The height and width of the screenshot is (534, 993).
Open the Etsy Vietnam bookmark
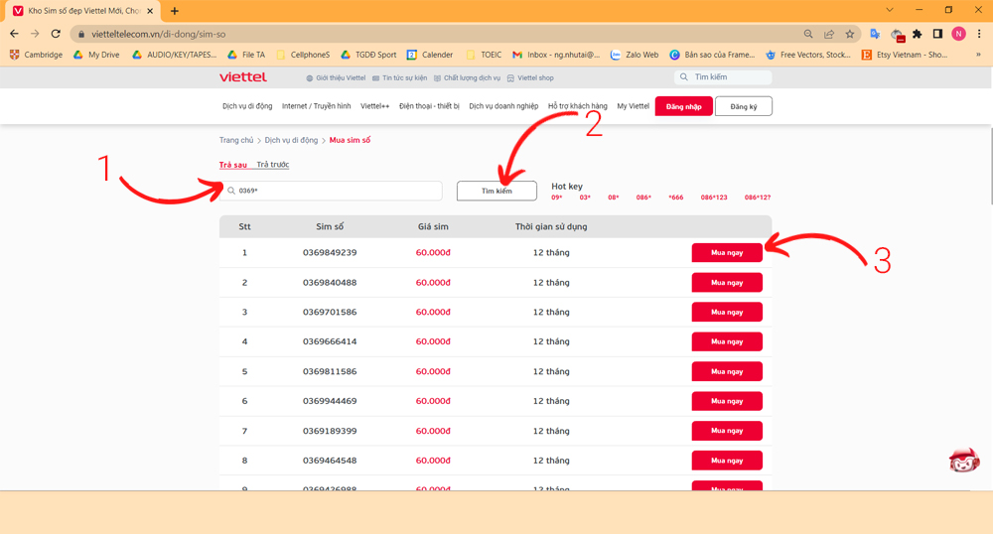tap(905, 55)
